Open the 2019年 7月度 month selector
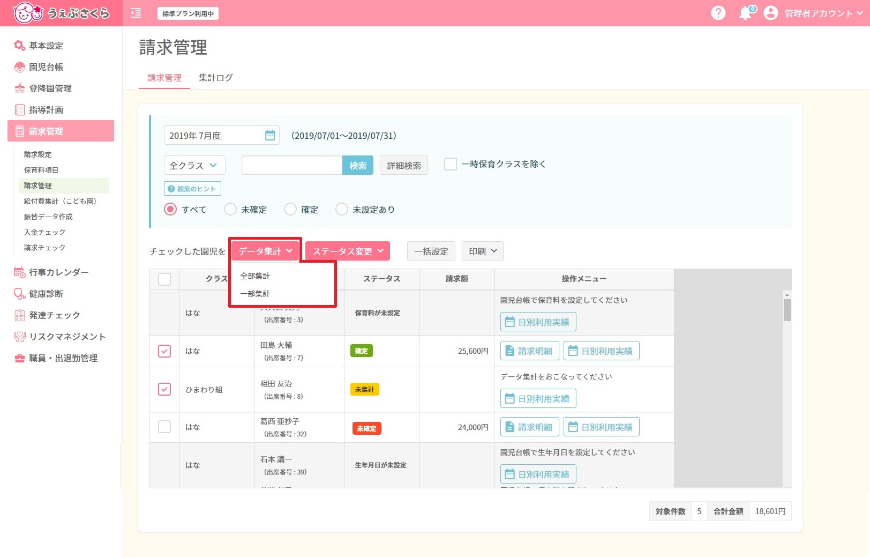Screen dimensions: 870x557 [x=222, y=135]
